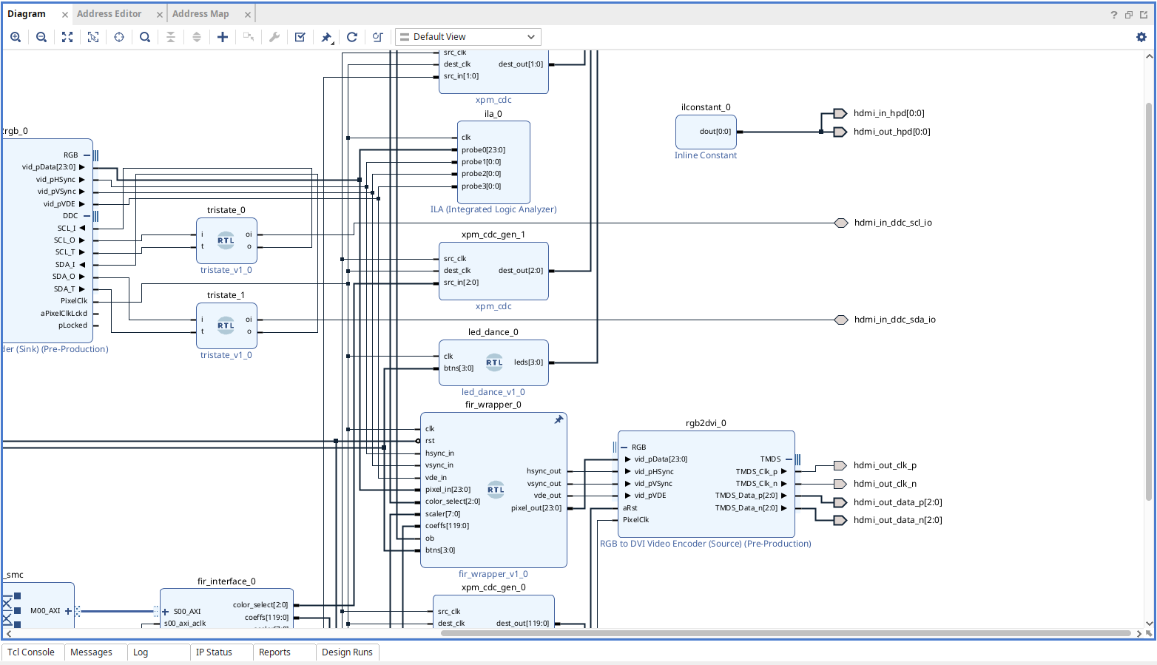Click the Zoom In toolbar icon
This screenshot has height=665, width=1157.
(x=16, y=37)
